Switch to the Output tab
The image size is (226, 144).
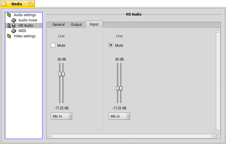(x=76, y=25)
